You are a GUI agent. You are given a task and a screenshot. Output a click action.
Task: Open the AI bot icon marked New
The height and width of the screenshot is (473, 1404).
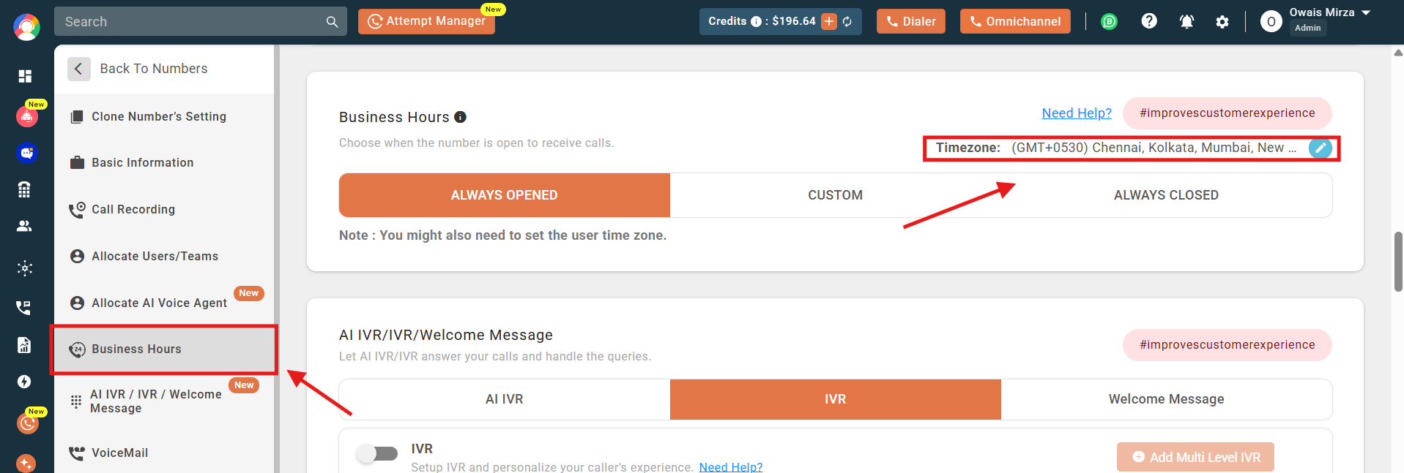(27, 116)
